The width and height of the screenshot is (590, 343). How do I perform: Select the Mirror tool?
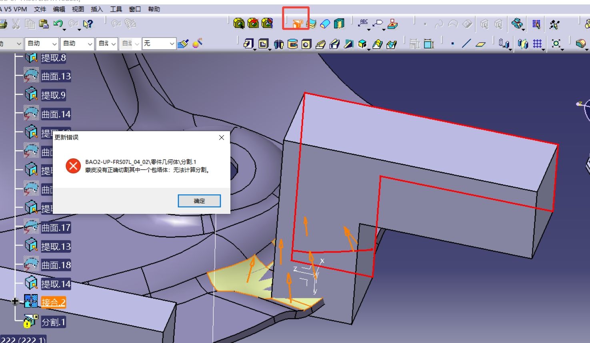pyautogui.click(x=522, y=44)
